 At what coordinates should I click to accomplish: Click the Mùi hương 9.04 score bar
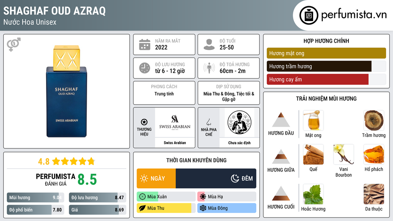coord(35,198)
